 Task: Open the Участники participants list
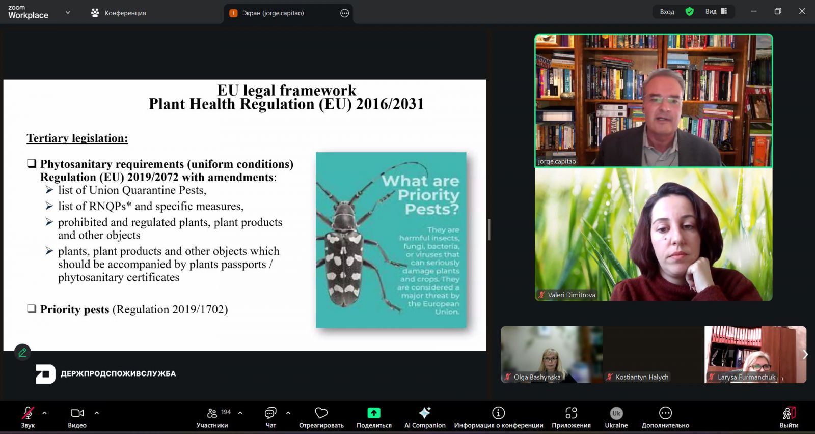pyautogui.click(x=212, y=413)
